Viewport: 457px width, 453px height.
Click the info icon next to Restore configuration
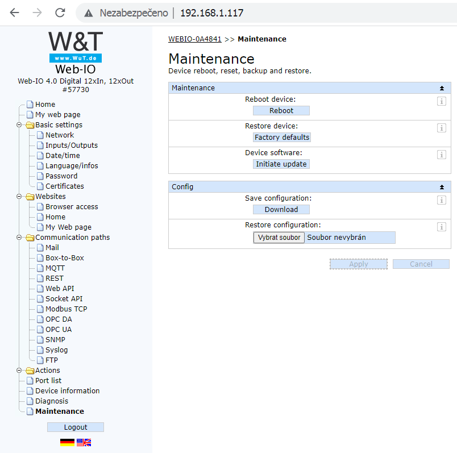click(x=442, y=227)
